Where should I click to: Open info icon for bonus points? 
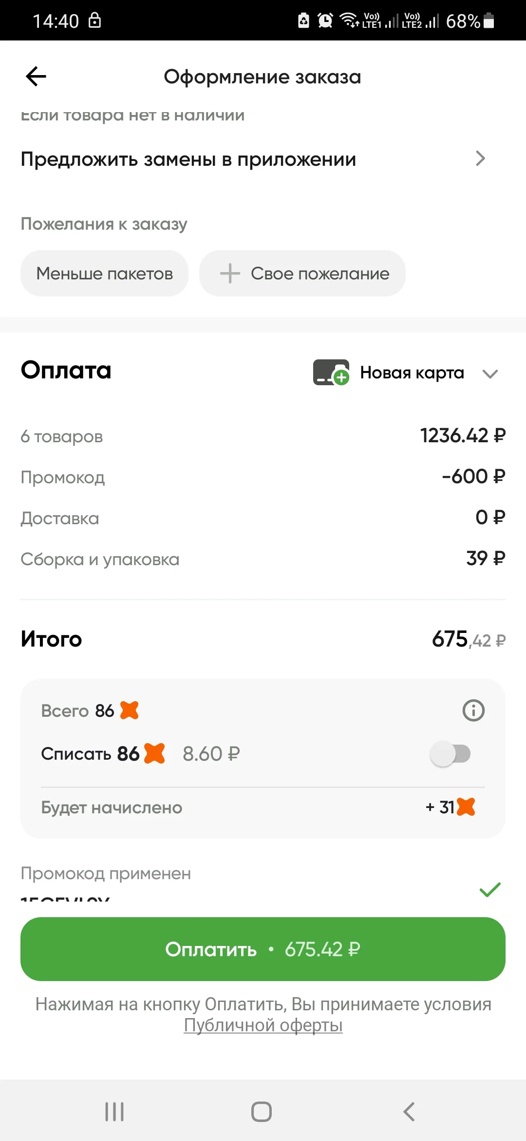(473, 710)
